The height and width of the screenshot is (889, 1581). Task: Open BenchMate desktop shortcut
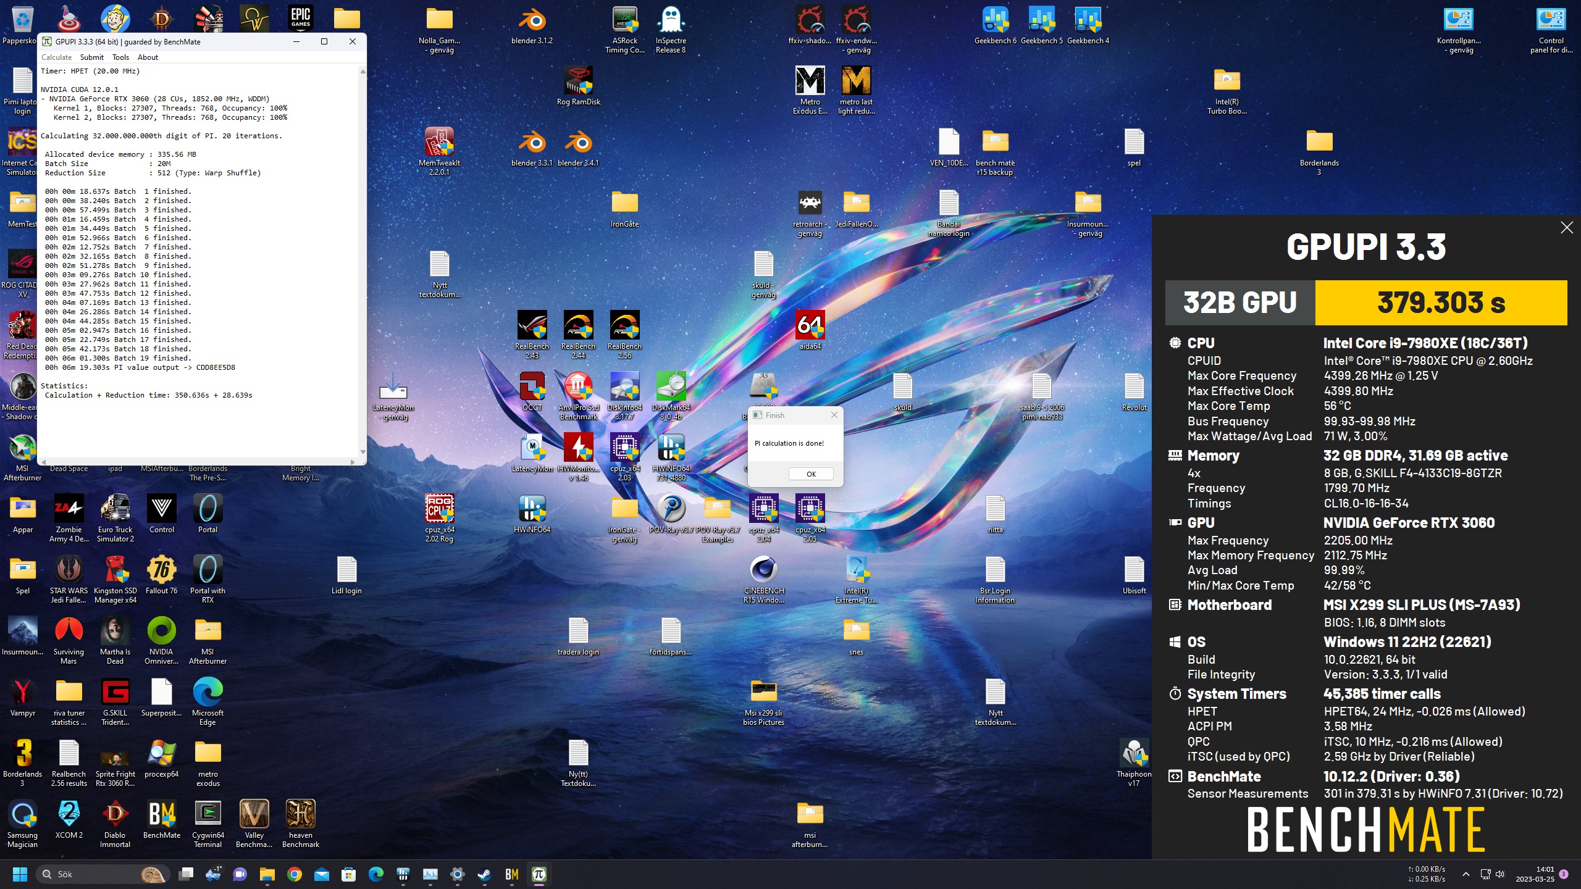pos(161,820)
